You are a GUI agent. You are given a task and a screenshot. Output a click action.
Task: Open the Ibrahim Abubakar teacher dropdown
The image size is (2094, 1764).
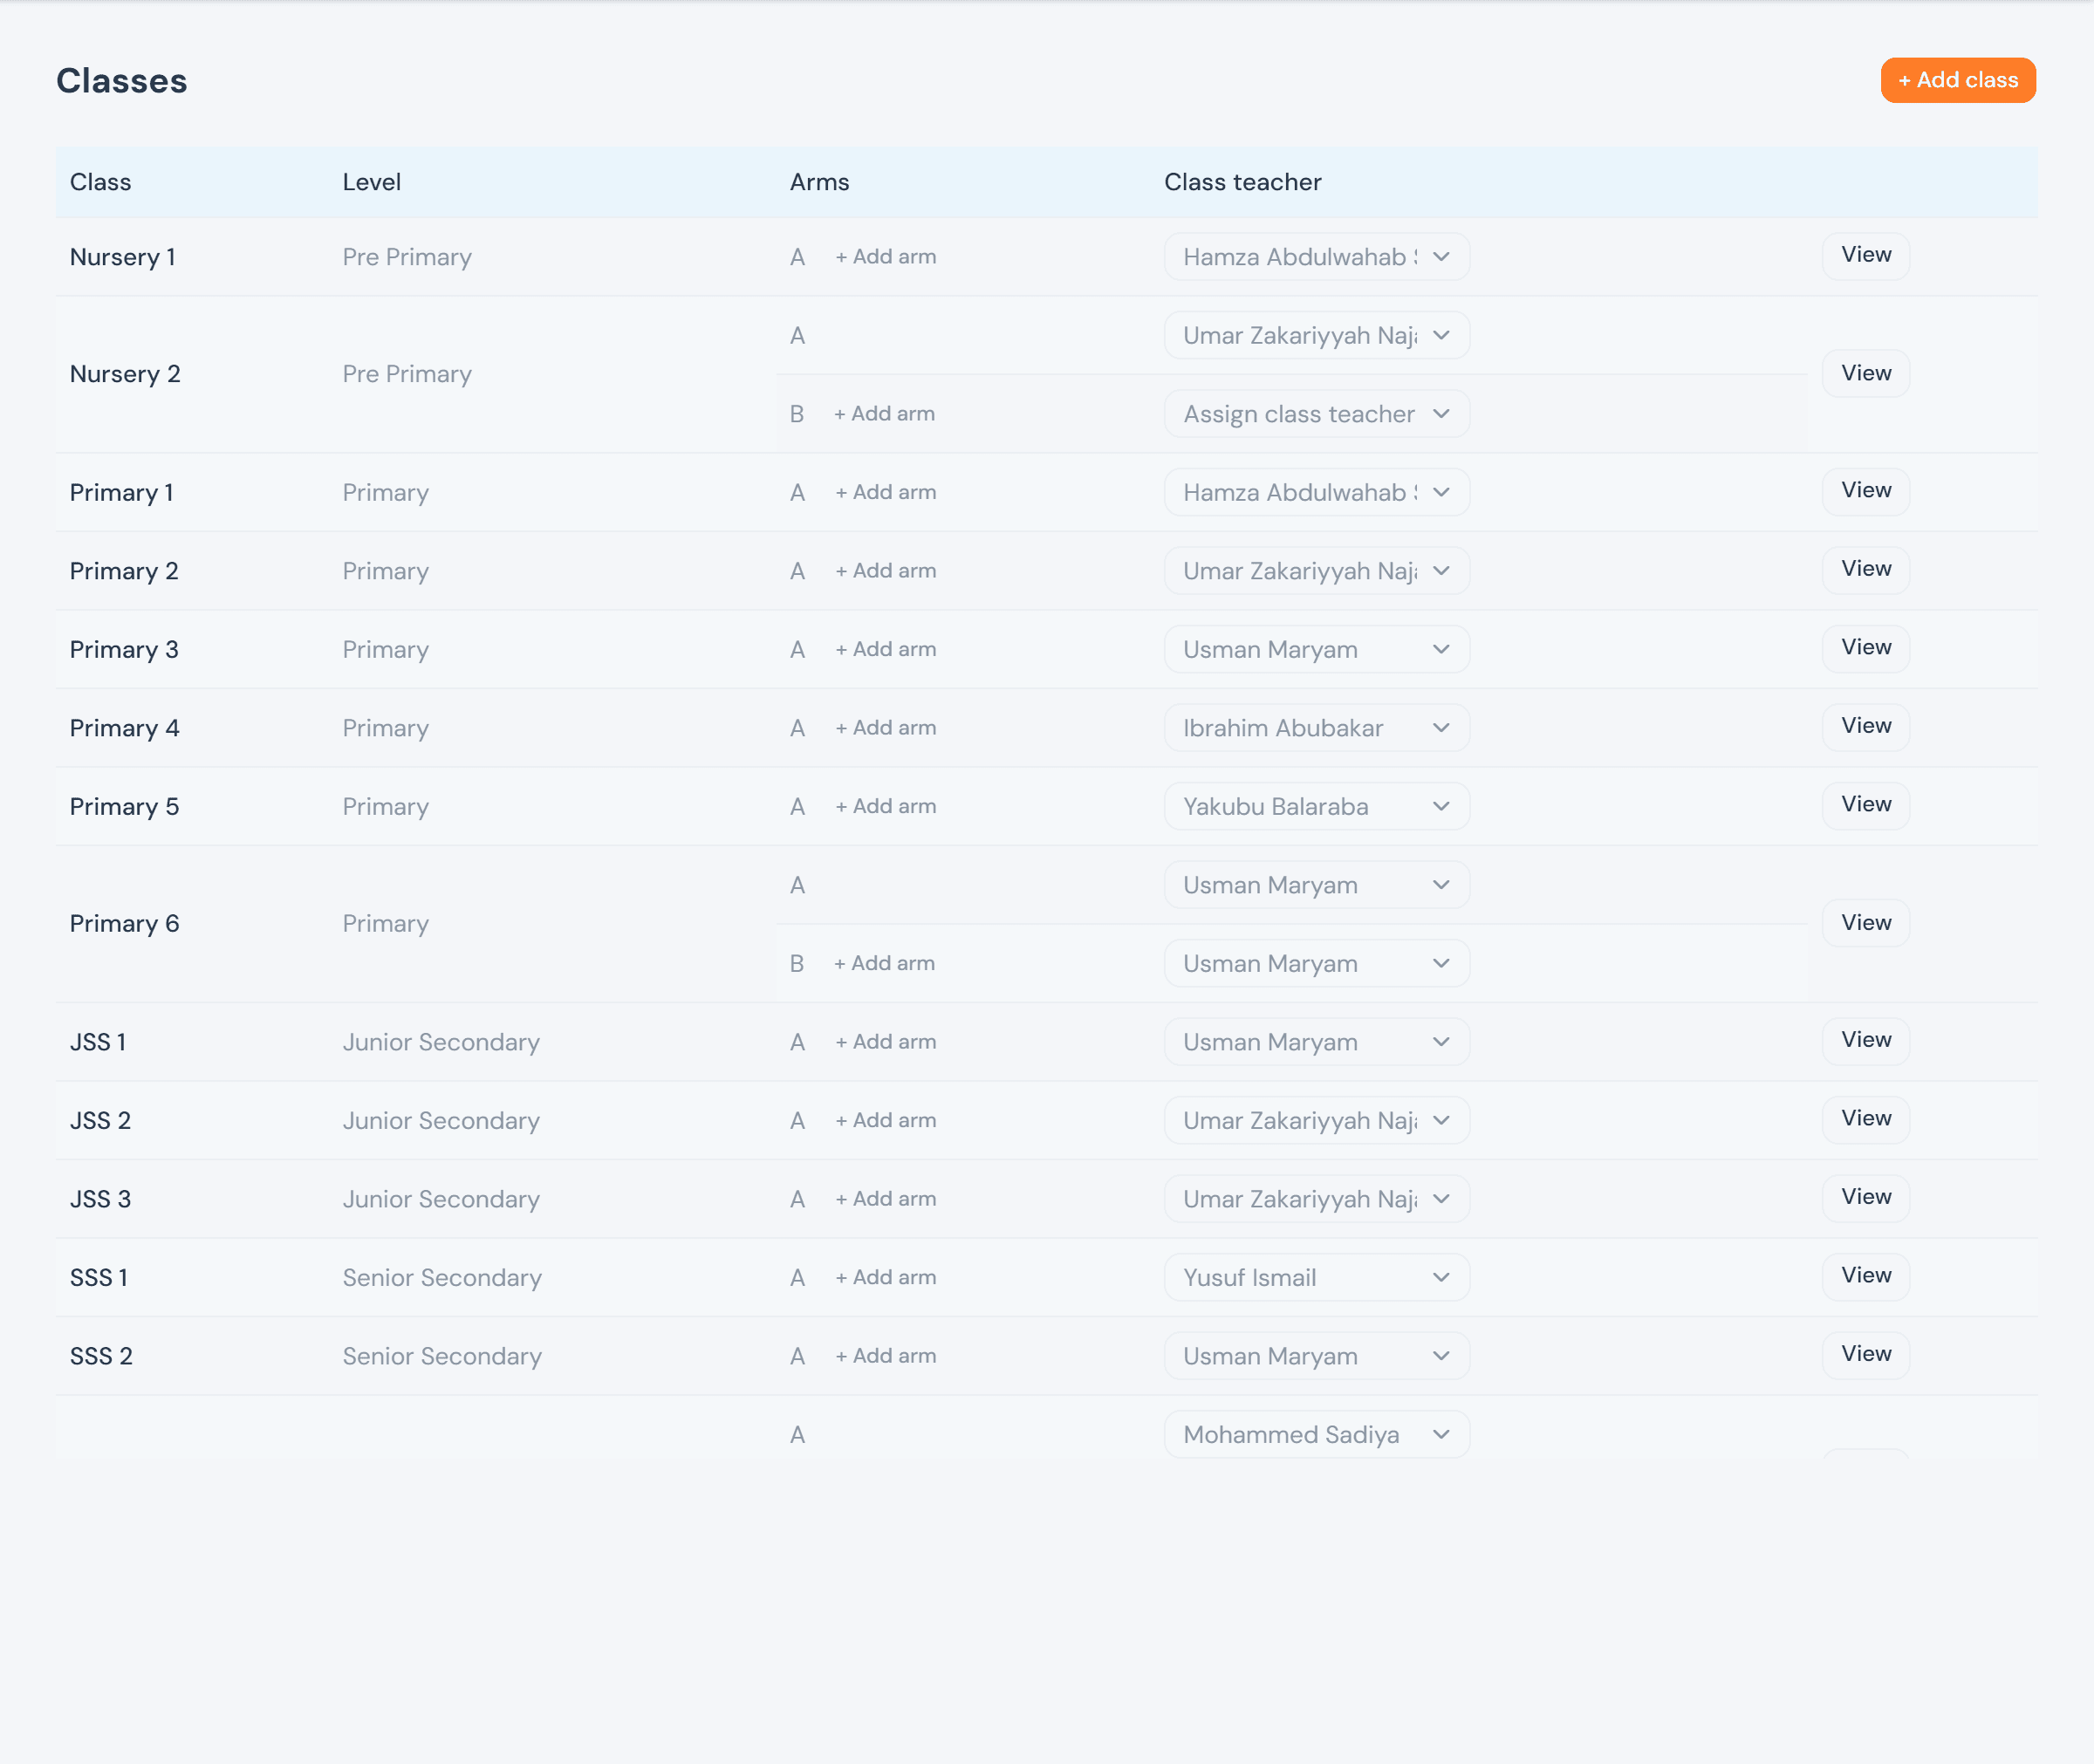(1316, 728)
